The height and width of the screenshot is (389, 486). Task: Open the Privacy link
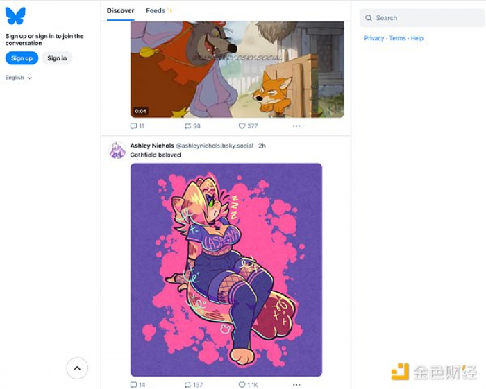pos(374,38)
